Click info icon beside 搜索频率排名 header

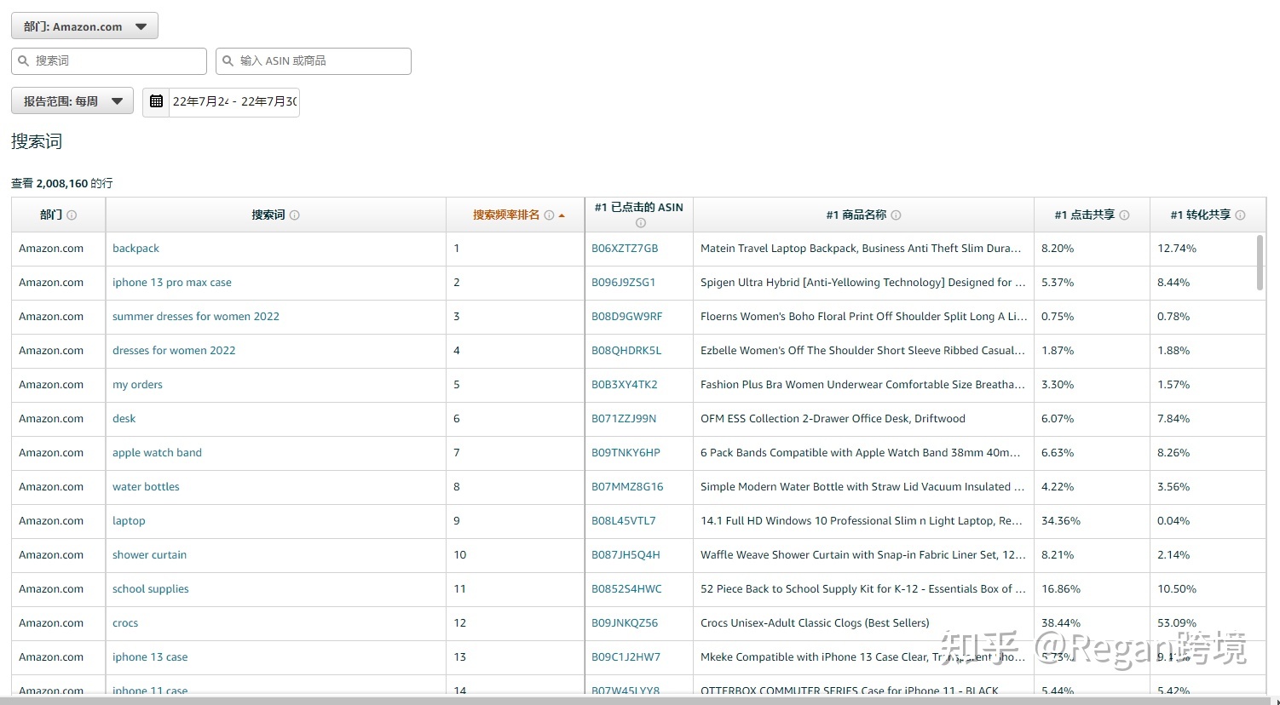point(549,215)
